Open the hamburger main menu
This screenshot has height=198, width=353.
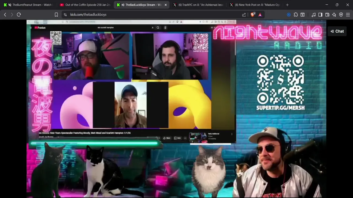click(348, 15)
